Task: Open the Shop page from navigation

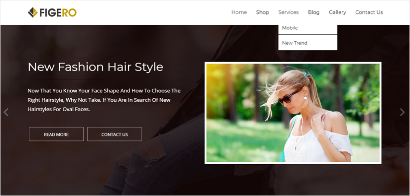Action: 263,12
